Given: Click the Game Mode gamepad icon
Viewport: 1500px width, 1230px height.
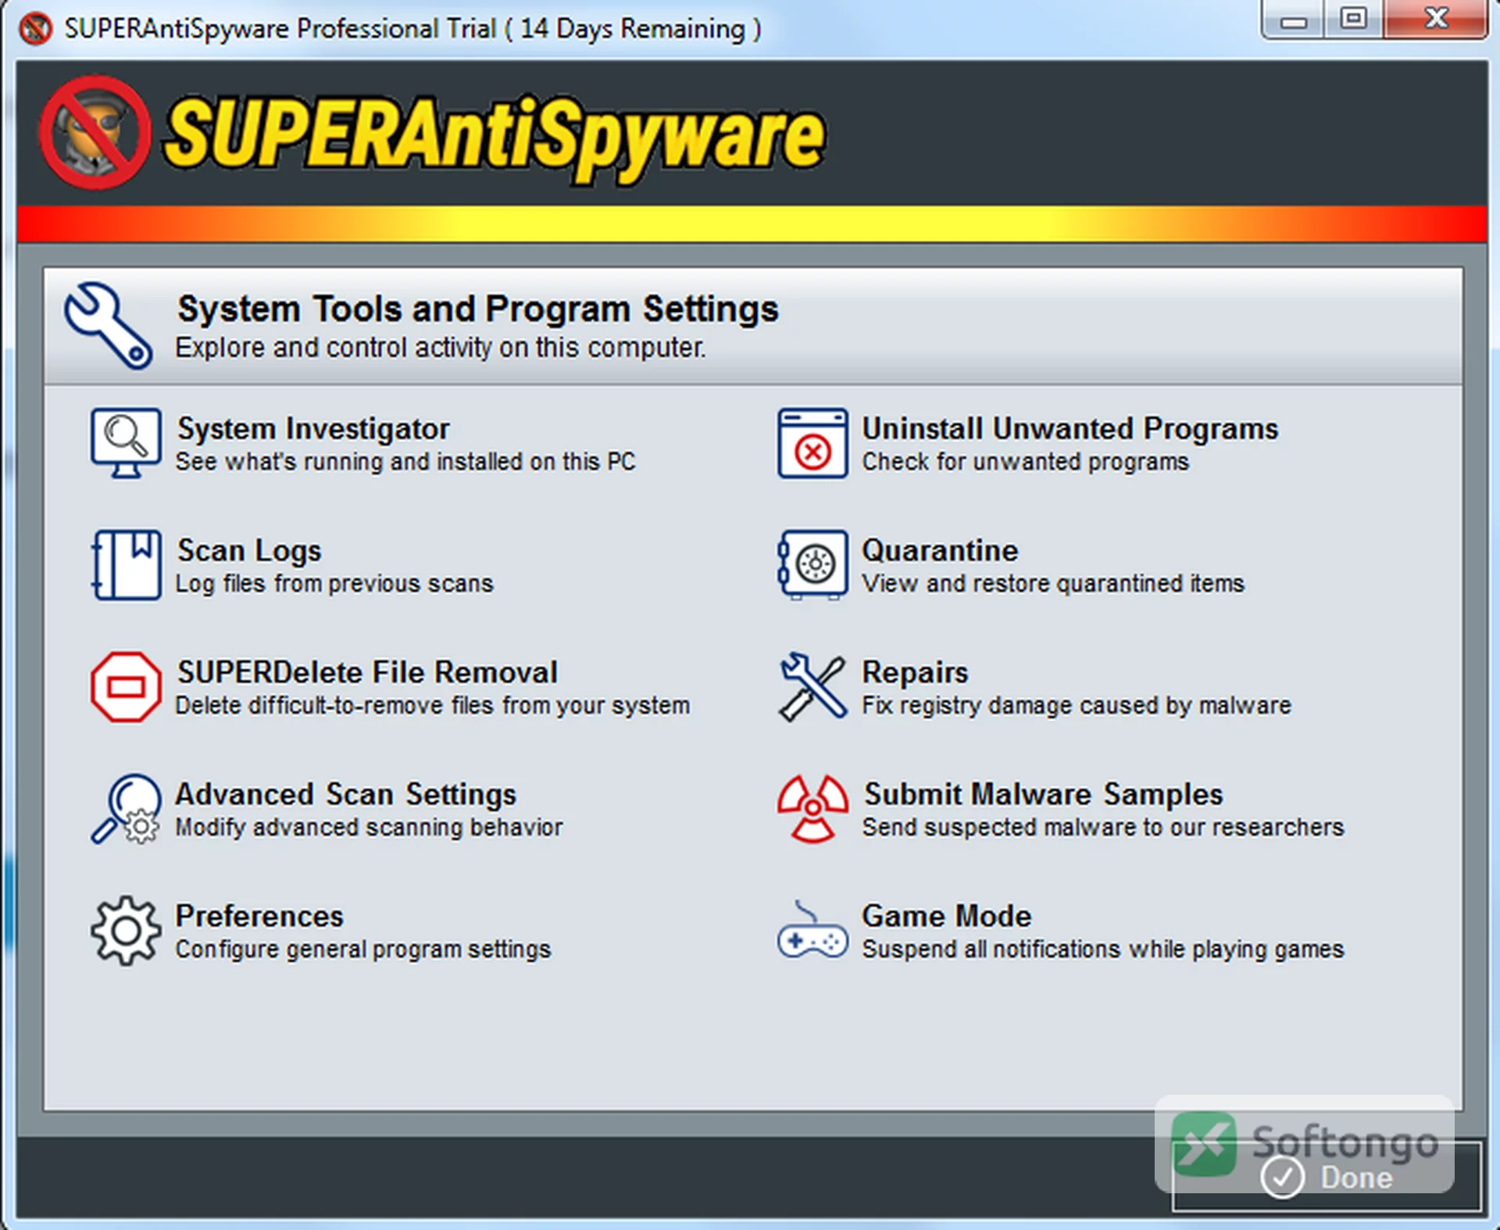Looking at the screenshot, I should (812, 931).
